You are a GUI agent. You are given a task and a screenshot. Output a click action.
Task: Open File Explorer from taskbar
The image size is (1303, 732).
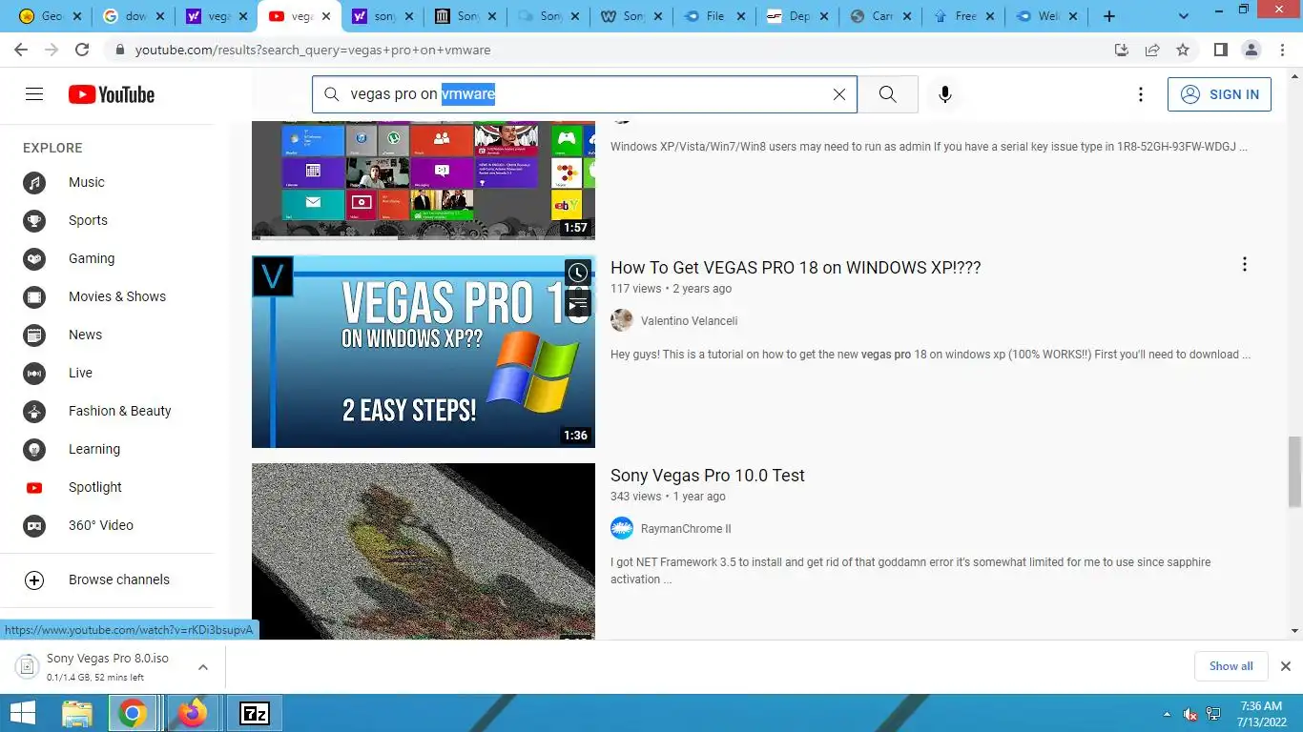click(77, 713)
